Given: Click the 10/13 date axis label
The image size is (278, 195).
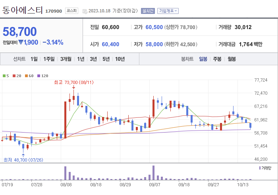Looking at the screenshot, I should click(243, 185).
